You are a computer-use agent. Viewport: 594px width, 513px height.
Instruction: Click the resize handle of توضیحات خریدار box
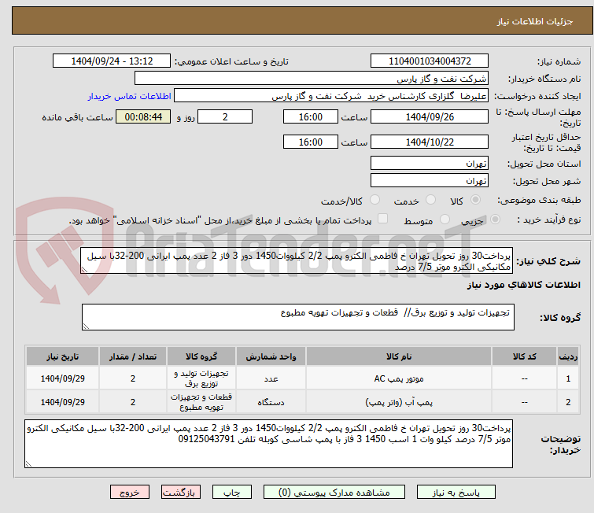(x=29, y=463)
